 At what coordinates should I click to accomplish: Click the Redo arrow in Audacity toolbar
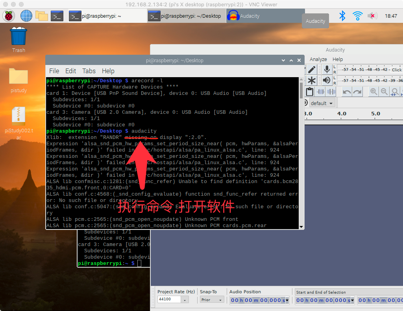[357, 91]
